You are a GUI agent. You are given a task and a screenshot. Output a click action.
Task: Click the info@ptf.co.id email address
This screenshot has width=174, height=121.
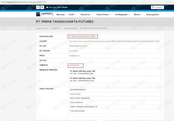point(74,56)
